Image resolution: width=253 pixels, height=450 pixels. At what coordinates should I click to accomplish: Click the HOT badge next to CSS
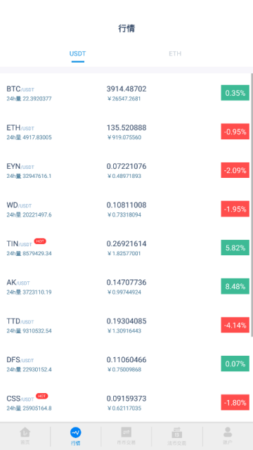42,396
